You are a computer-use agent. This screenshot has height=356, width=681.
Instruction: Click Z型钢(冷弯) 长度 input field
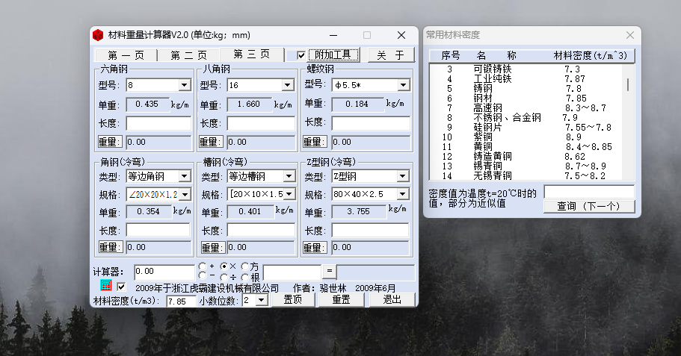click(x=371, y=230)
